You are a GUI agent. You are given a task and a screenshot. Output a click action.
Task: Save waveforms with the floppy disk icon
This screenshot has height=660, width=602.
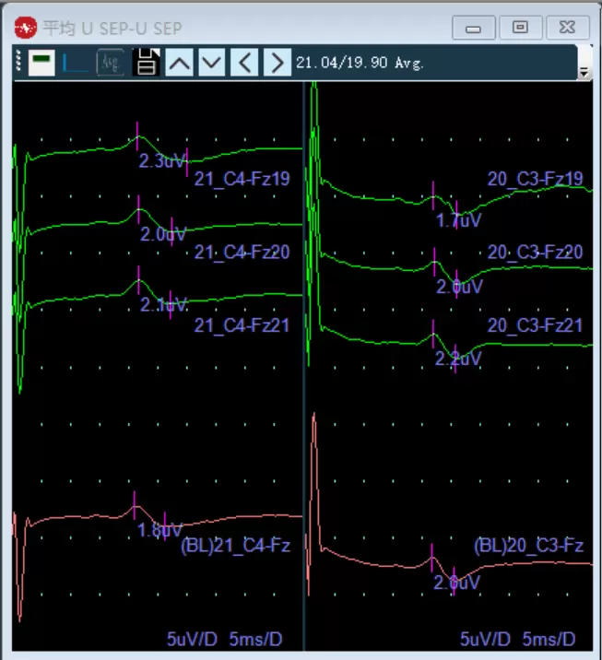point(146,63)
